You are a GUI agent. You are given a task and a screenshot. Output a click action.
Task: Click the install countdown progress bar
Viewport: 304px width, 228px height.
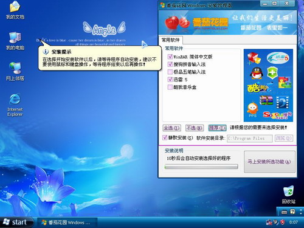(201, 167)
